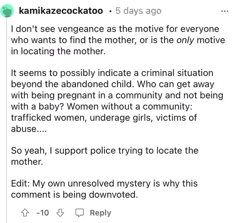232x223 pixels.
Task: Open the green Reddit avatar of kamikazecockatoo
Action: tap(7, 11)
